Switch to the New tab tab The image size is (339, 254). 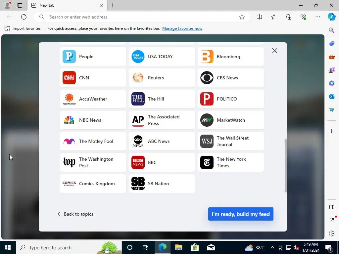pos(67,5)
